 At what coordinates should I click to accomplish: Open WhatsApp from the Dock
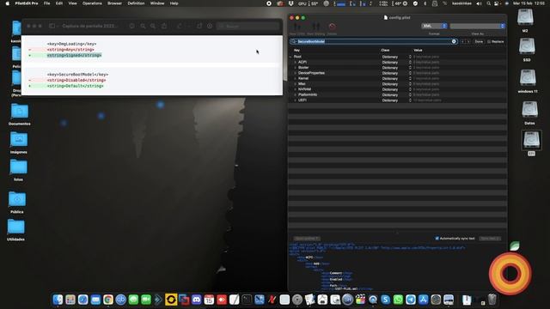pyautogui.click(x=398, y=300)
